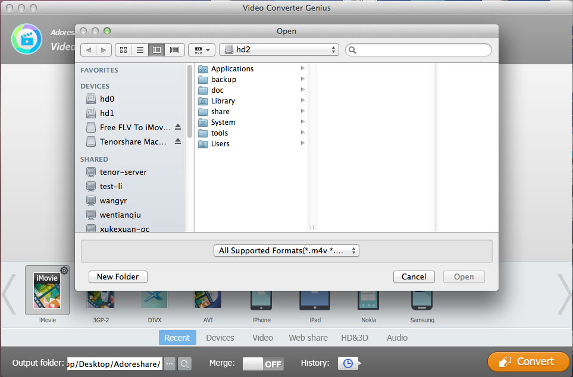This screenshot has width=573, height=377.
Task: Open the arrange items dropdown
Action: (x=202, y=50)
